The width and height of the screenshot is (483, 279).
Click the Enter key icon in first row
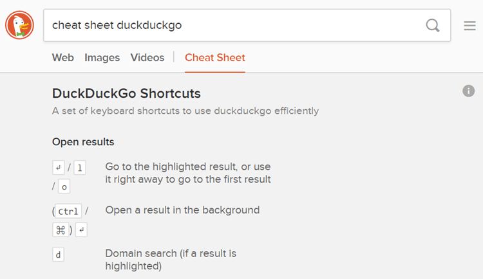(x=59, y=168)
